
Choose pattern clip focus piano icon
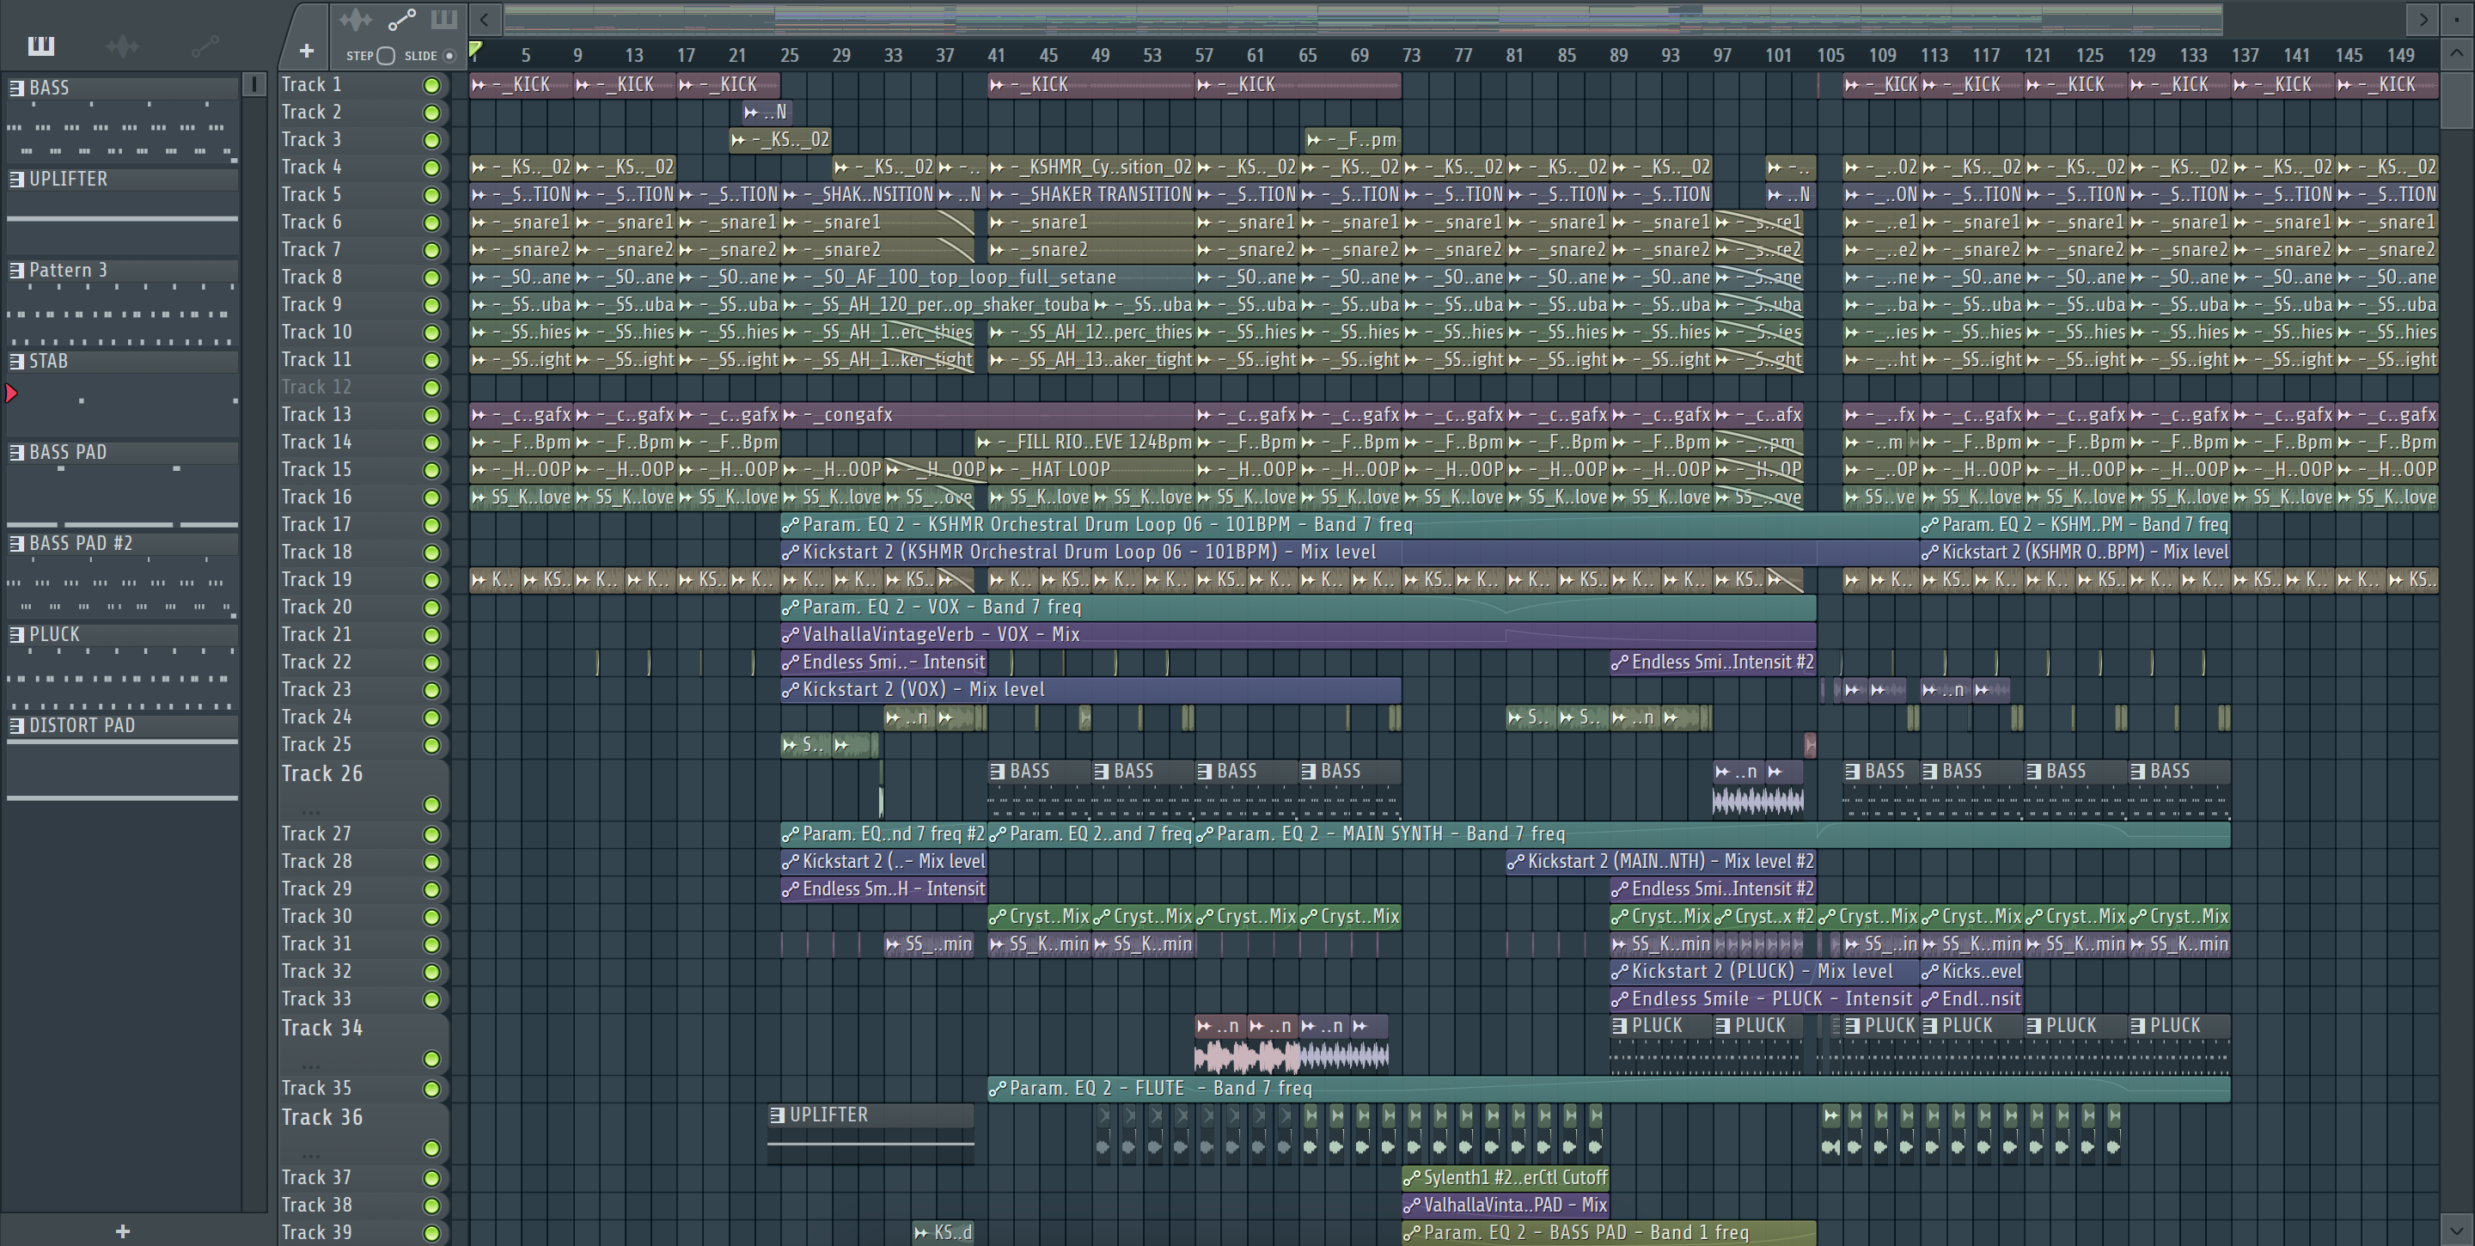click(x=444, y=19)
